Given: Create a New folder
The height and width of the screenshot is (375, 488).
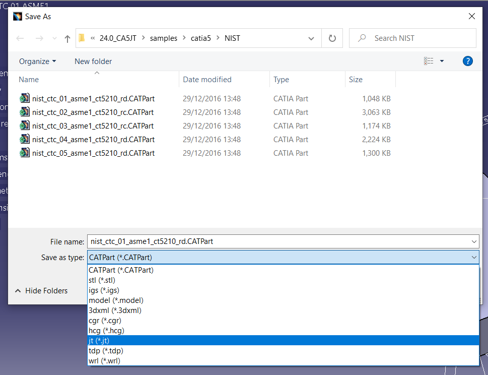Looking at the screenshot, I should [93, 61].
